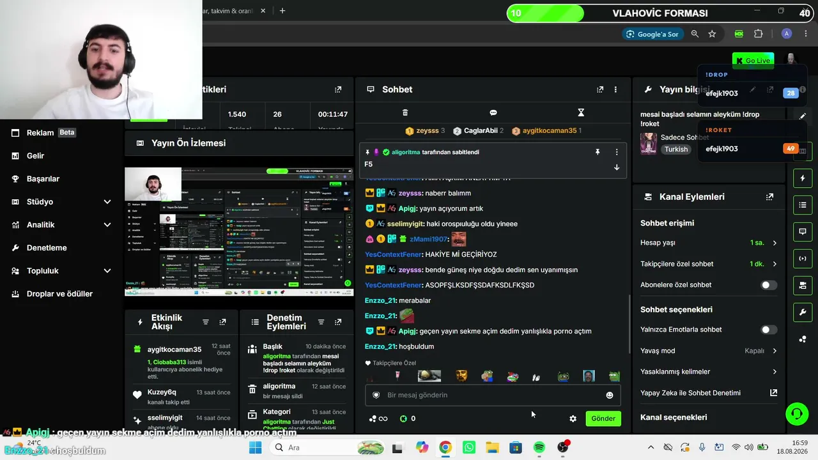Click the wrench icon in right rail
818x460 pixels.
(803, 312)
